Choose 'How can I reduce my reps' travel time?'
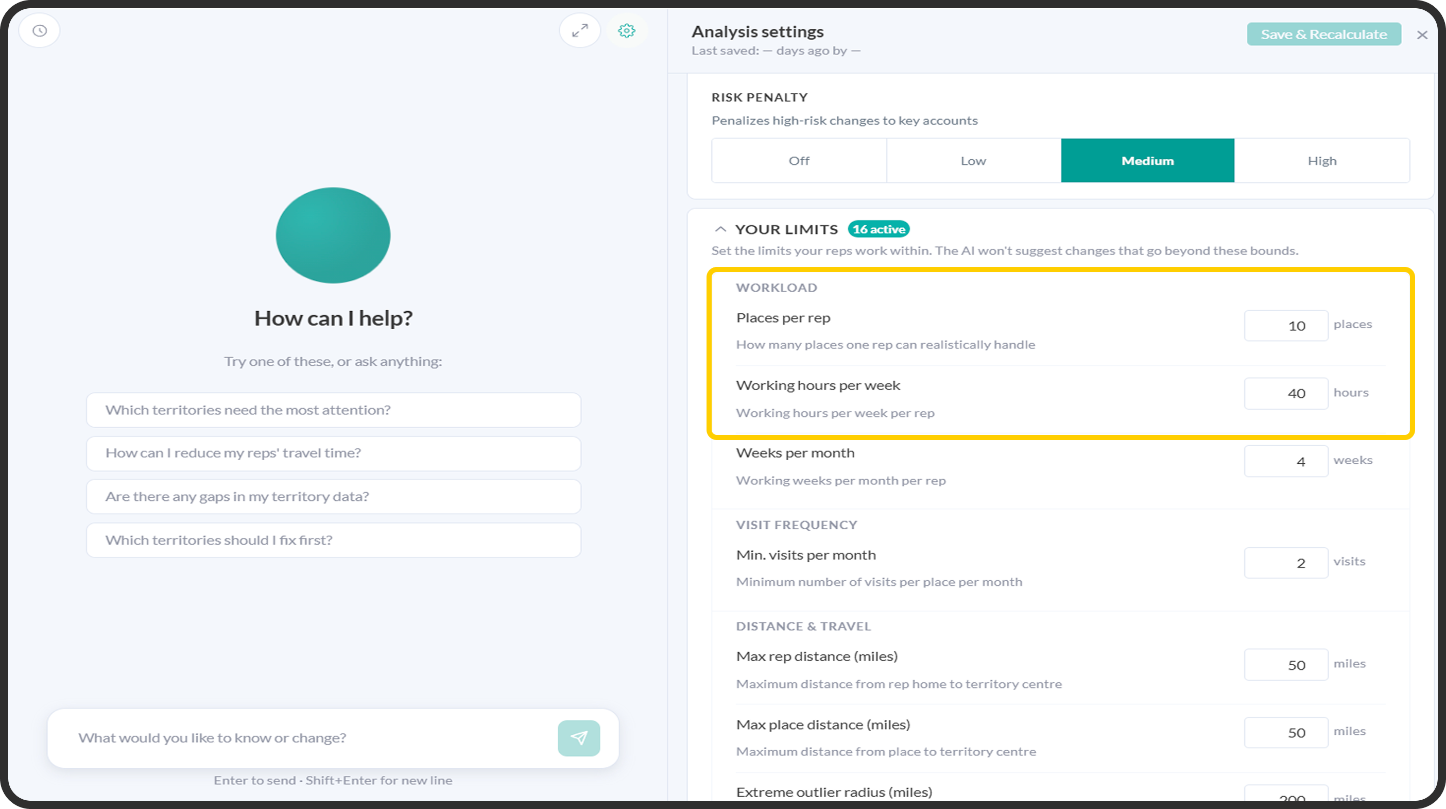This screenshot has width=1446, height=809. (x=333, y=453)
